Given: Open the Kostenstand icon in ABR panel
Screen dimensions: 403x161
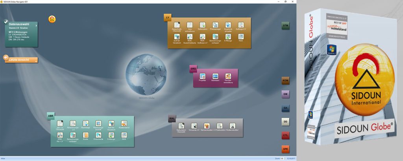Looking at the screenshot, I should point(124,124).
